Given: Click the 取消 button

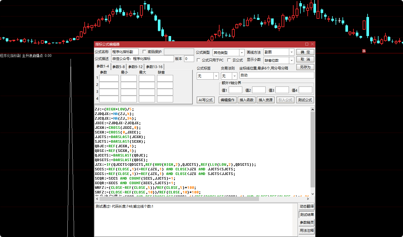Looking at the screenshot, I should click(305, 59).
